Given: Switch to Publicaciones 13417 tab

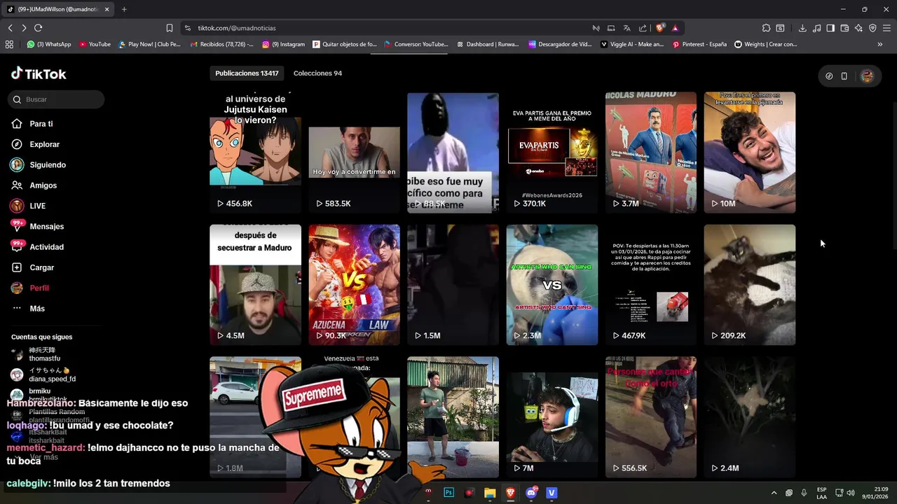Looking at the screenshot, I should (247, 73).
